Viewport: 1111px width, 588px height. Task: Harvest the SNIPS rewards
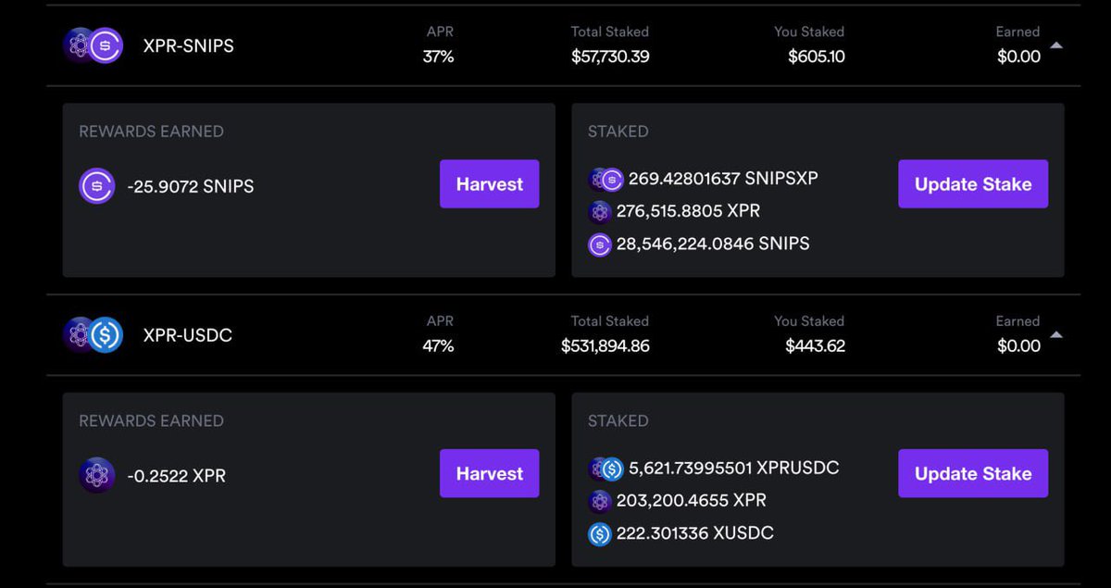pyautogui.click(x=489, y=184)
